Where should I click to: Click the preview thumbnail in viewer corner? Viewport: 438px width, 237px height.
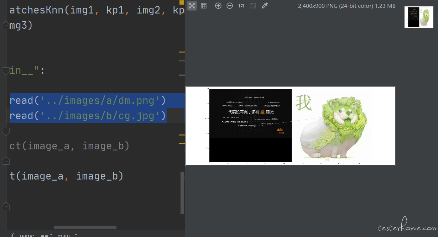pos(419,17)
